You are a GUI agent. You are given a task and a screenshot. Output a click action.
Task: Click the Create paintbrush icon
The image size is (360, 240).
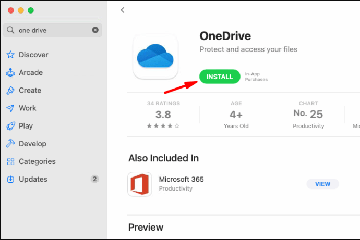coord(10,90)
